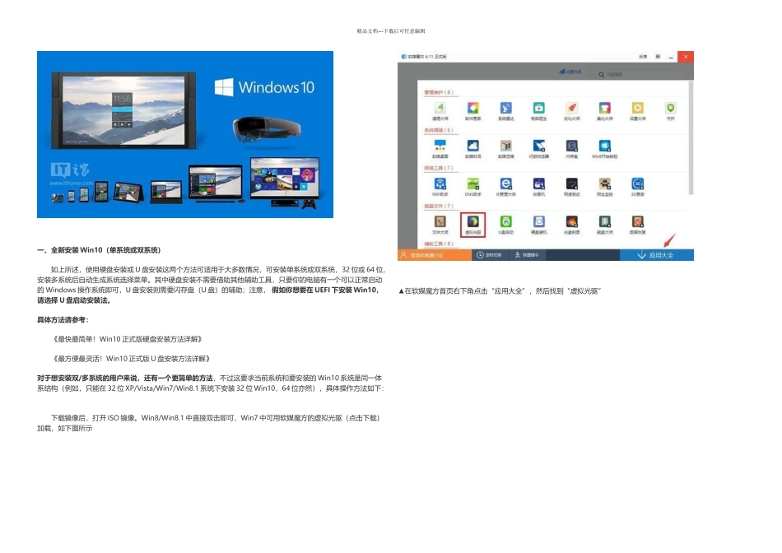Click the 应用大全 button at bottom right
This screenshot has height=553, width=782.
pos(656,255)
